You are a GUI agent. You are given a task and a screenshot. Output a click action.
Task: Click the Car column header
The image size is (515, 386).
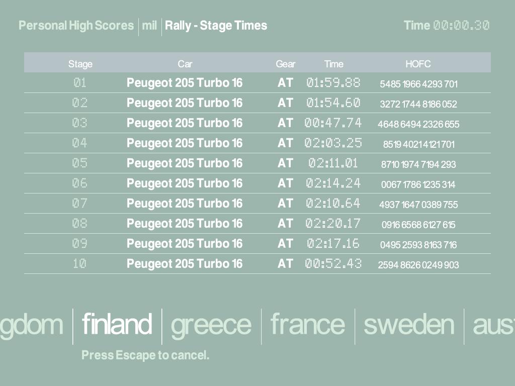coord(185,64)
